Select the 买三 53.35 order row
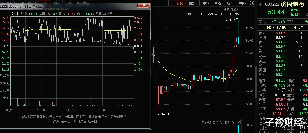Viewport: 308px width, 133px height. point(283,66)
